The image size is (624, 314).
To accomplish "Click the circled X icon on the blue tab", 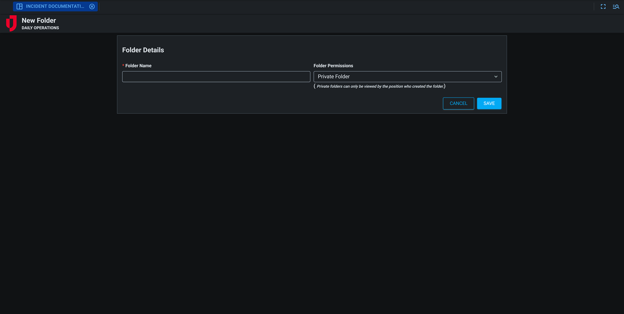I will click(91, 6).
